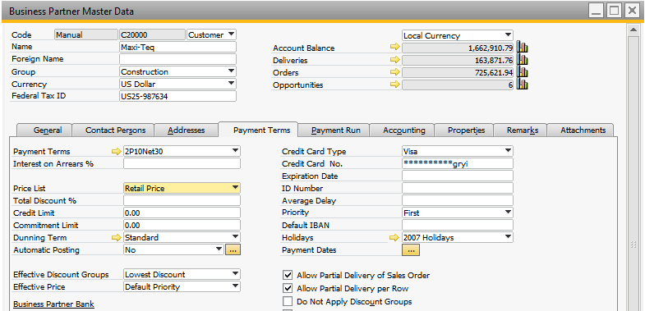Toggle Allow Partial Delivery of Sales Order
This screenshot has width=645, height=311.
pos(288,275)
